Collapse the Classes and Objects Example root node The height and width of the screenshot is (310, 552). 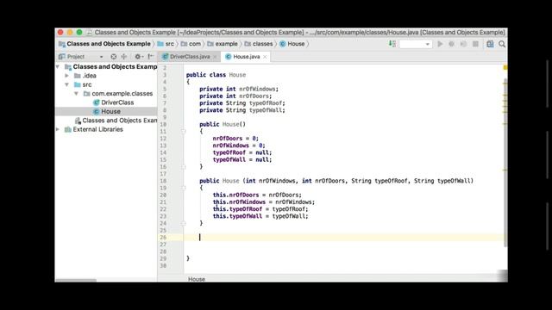click(58, 67)
